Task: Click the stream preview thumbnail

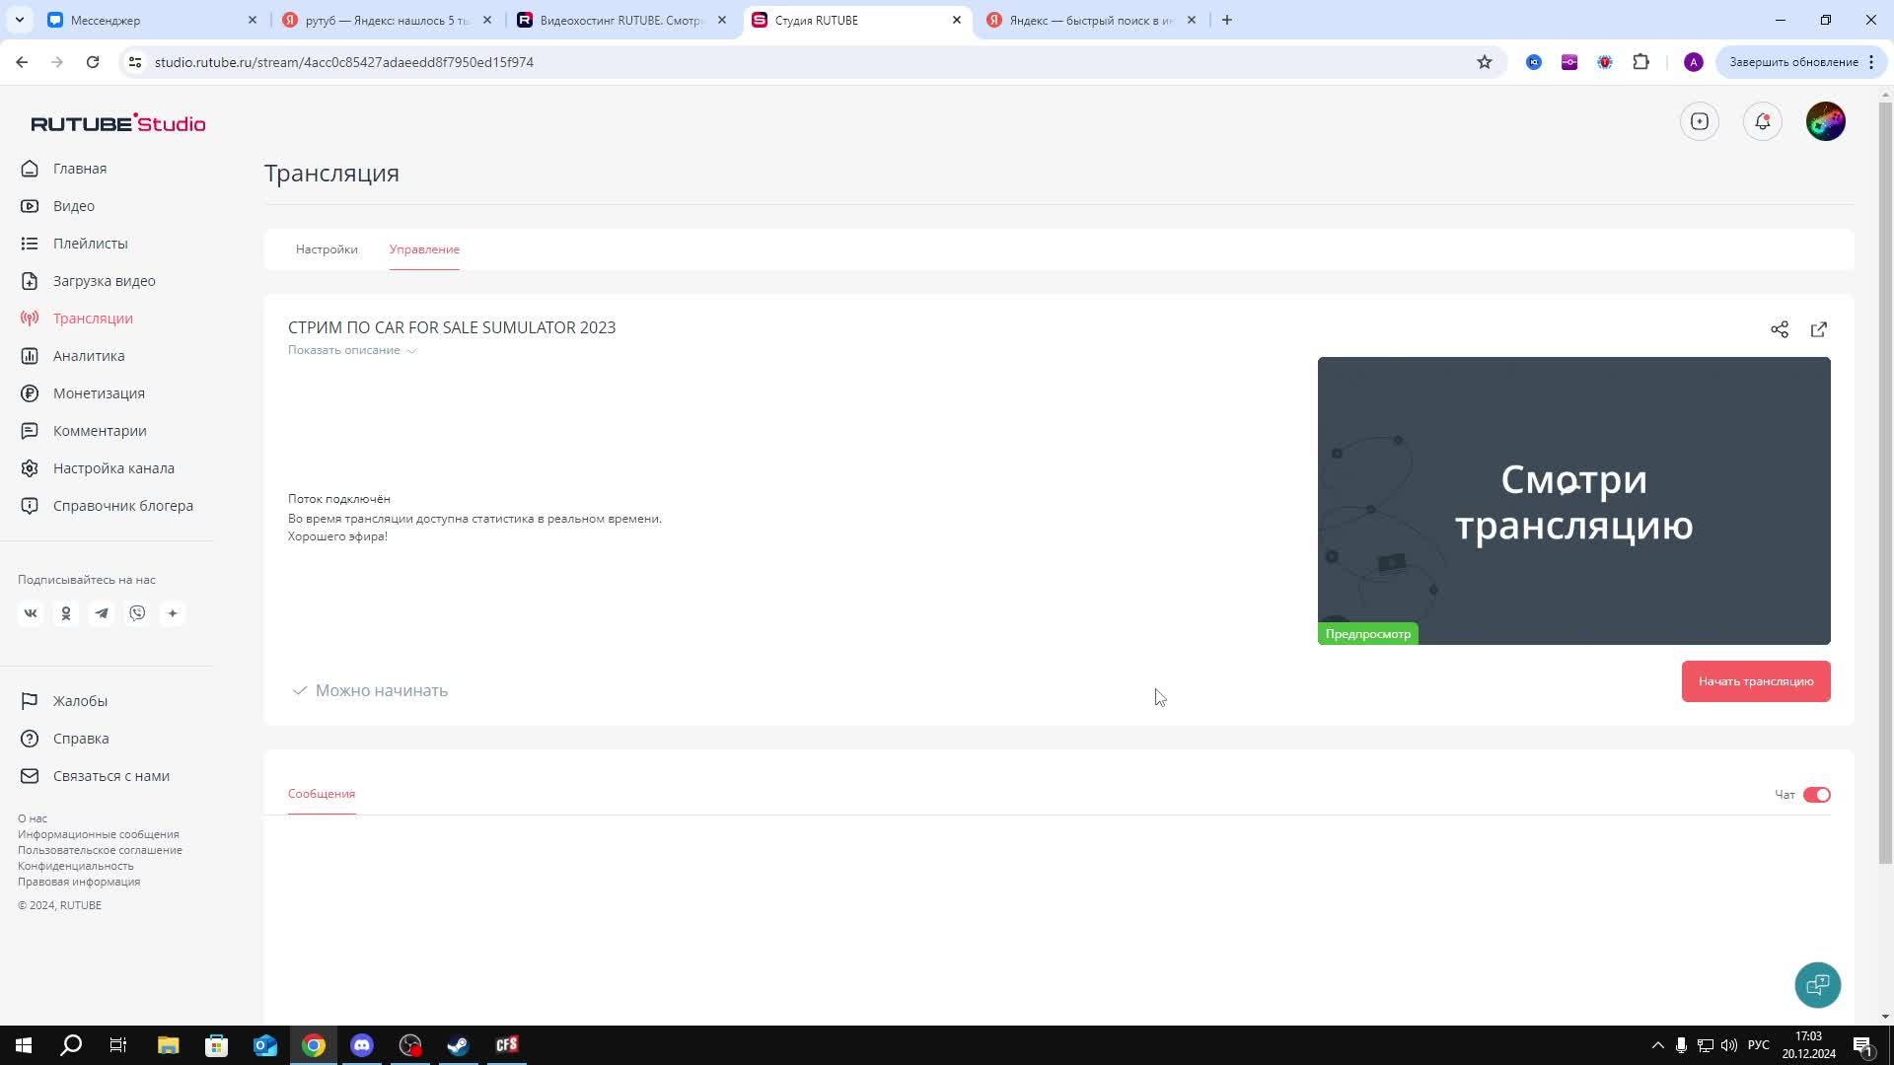Action: tap(1574, 501)
